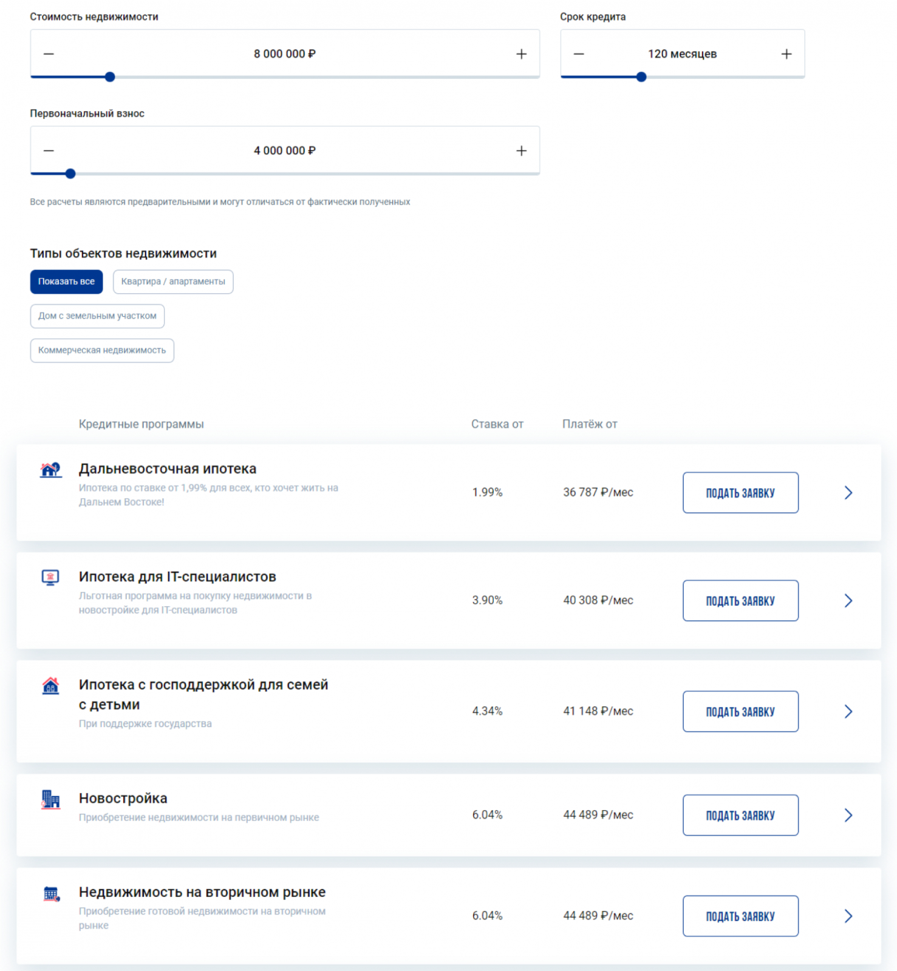Filter by Дом с земельным участком
Screen dimensions: 897x971
point(97,316)
